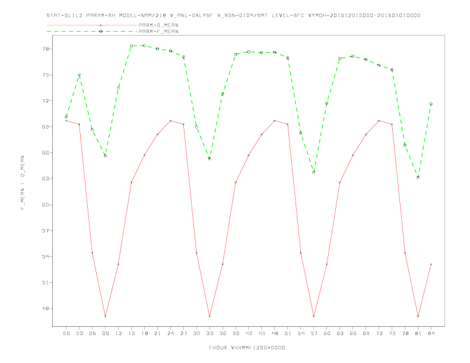Select green F_MEAN point at hour 03
This screenshot has height=363, width=470.
(79, 75)
